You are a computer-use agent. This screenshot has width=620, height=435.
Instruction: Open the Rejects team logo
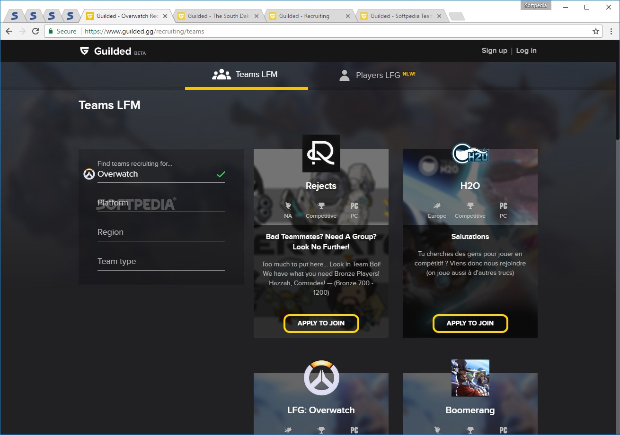[321, 154]
